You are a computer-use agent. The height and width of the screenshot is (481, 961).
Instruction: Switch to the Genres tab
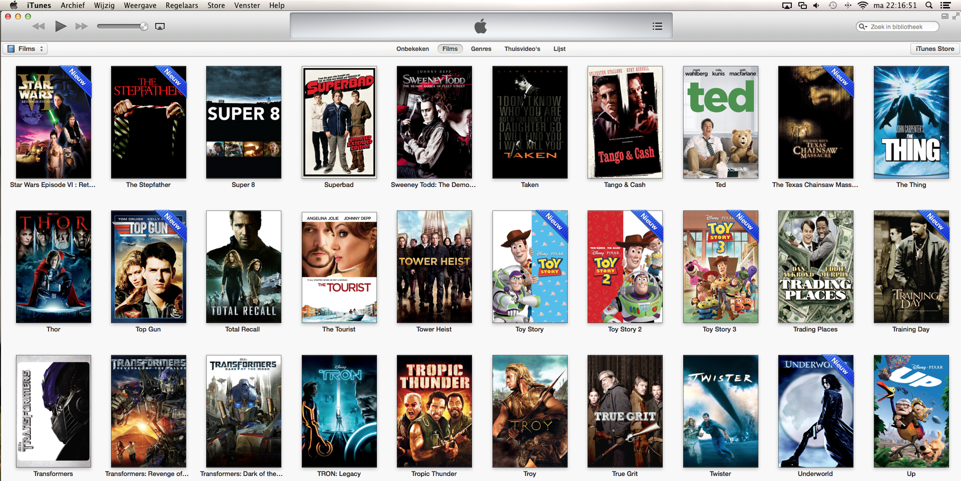(x=481, y=49)
